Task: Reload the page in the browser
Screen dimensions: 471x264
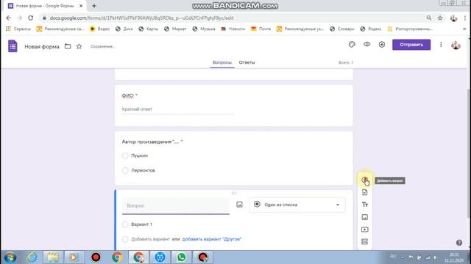Action: pos(31,18)
